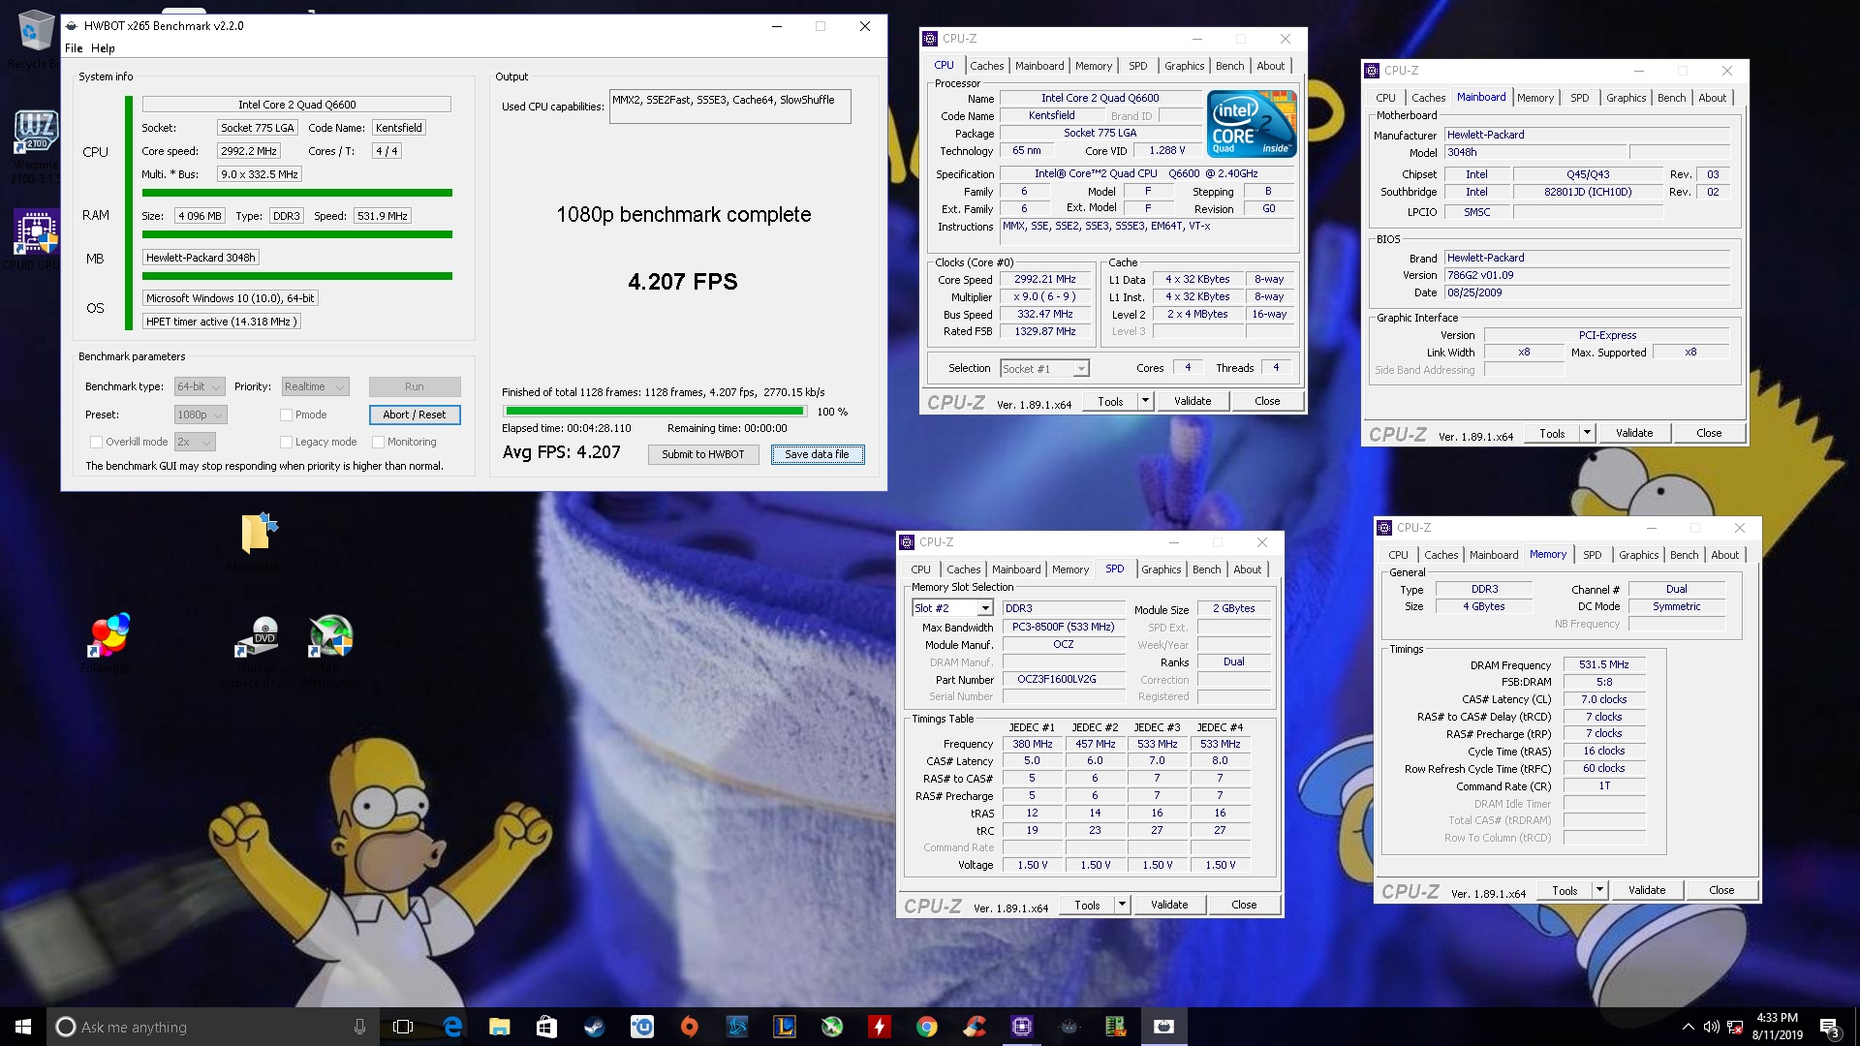Switch to Bench tab in the CPU-Z Mainboard window
This screenshot has width=1860, height=1046.
(x=1671, y=98)
